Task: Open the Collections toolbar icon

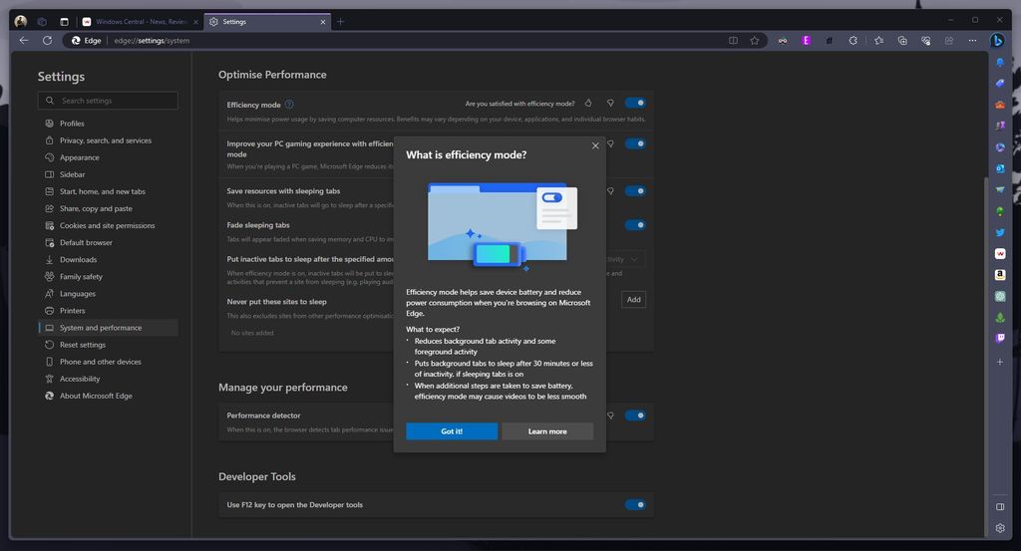Action: [902, 40]
